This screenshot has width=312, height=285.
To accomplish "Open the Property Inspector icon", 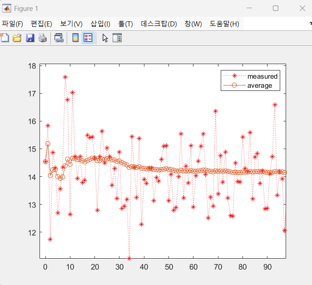I will click(117, 38).
